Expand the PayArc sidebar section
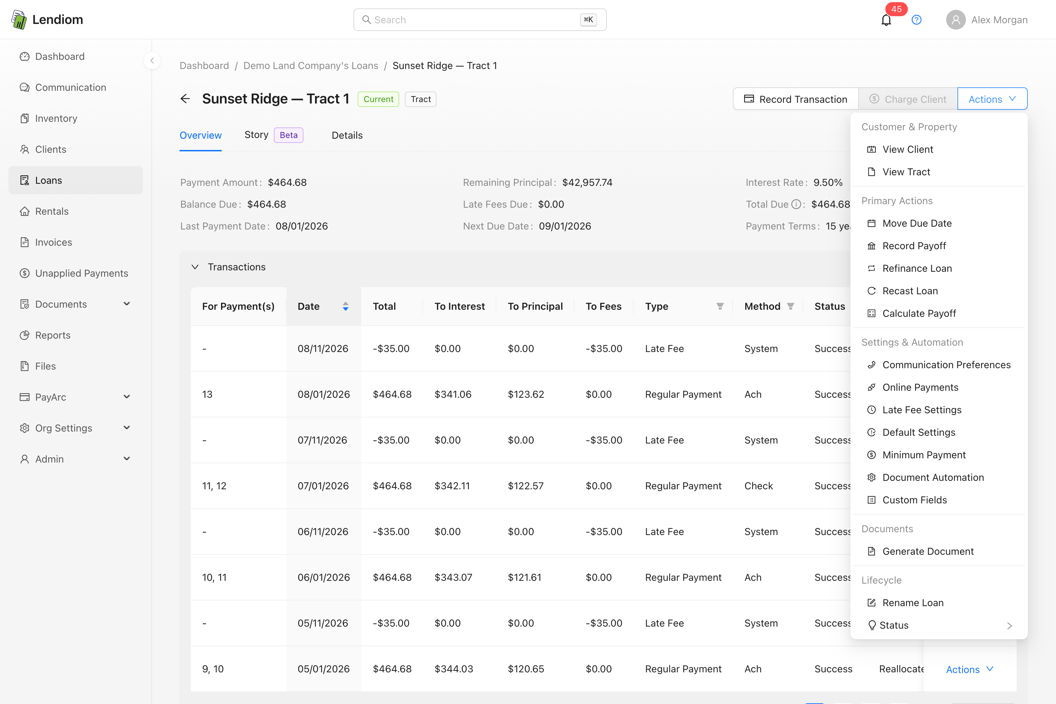This screenshot has height=704, width=1056. click(75, 397)
